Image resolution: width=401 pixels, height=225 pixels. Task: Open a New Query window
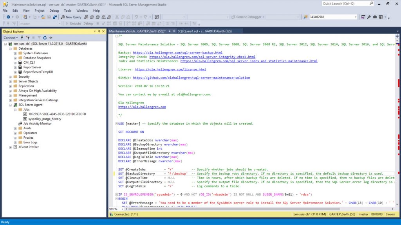(x=72, y=17)
